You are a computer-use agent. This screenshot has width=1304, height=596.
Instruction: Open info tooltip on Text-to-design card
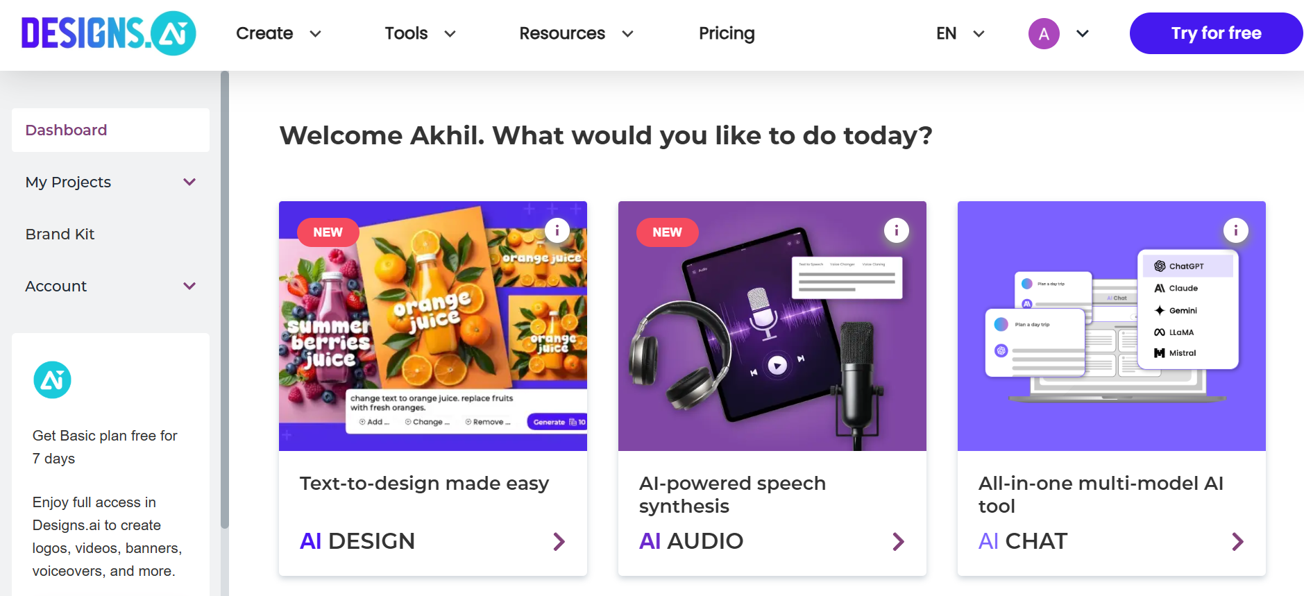click(x=557, y=230)
